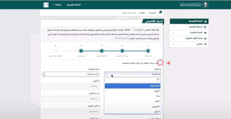
Task: Click the home icon in sidebar header
Action: [206, 22]
